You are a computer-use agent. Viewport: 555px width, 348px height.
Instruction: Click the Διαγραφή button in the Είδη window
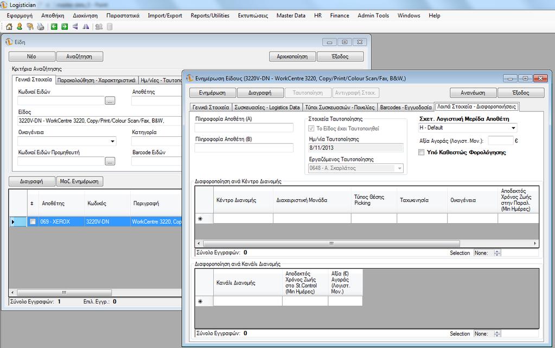[x=32, y=181]
